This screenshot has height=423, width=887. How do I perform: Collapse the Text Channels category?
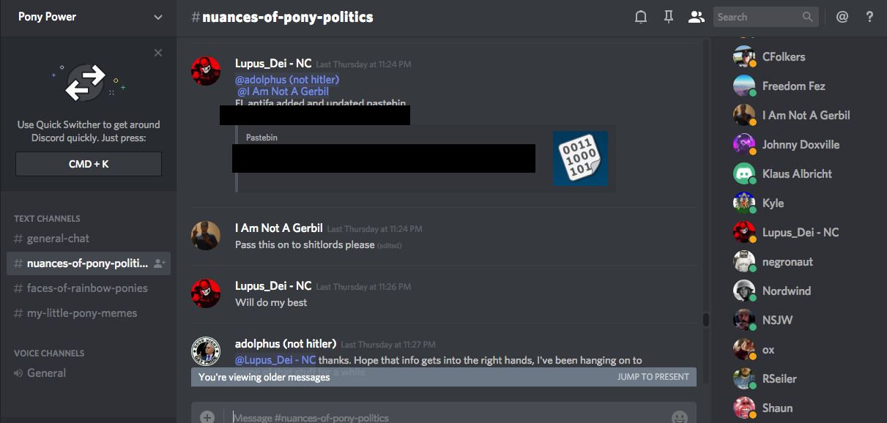[47, 218]
